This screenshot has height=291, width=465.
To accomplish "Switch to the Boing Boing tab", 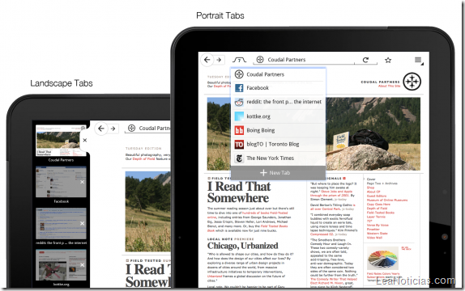I will [x=278, y=130].
